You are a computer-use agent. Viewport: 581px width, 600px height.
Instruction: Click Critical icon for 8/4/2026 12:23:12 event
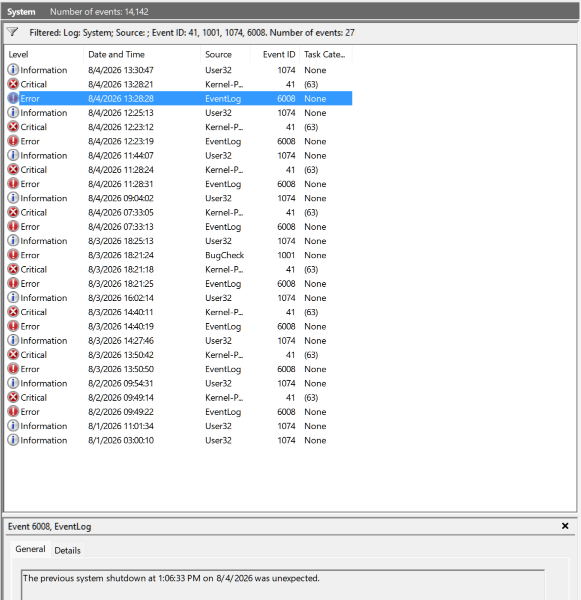pyautogui.click(x=13, y=126)
